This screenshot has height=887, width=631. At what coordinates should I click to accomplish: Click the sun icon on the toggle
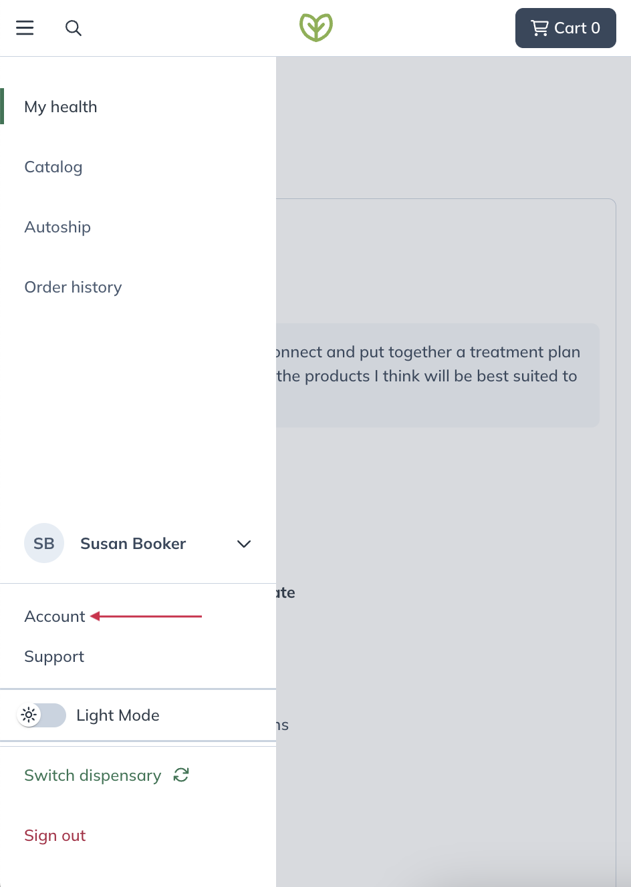(x=29, y=715)
